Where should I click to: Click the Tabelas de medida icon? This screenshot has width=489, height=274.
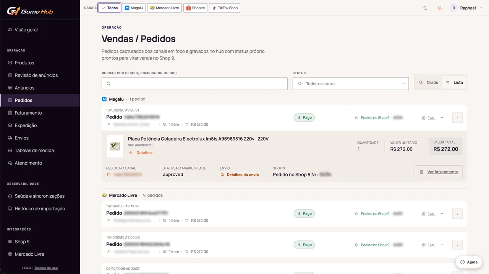10,151
